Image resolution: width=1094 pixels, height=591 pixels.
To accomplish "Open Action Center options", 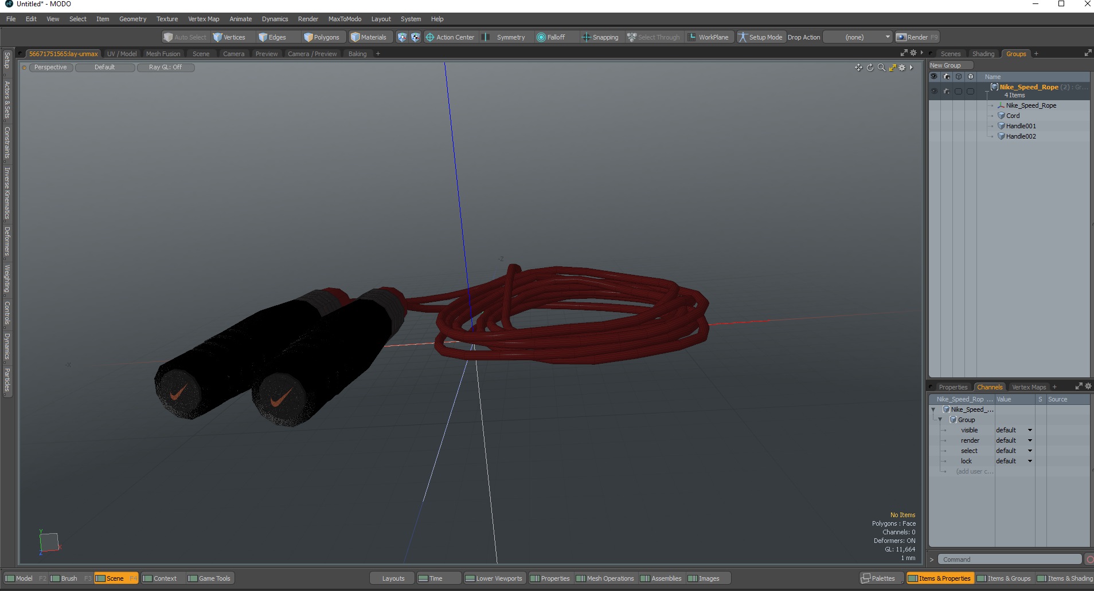I will point(450,37).
